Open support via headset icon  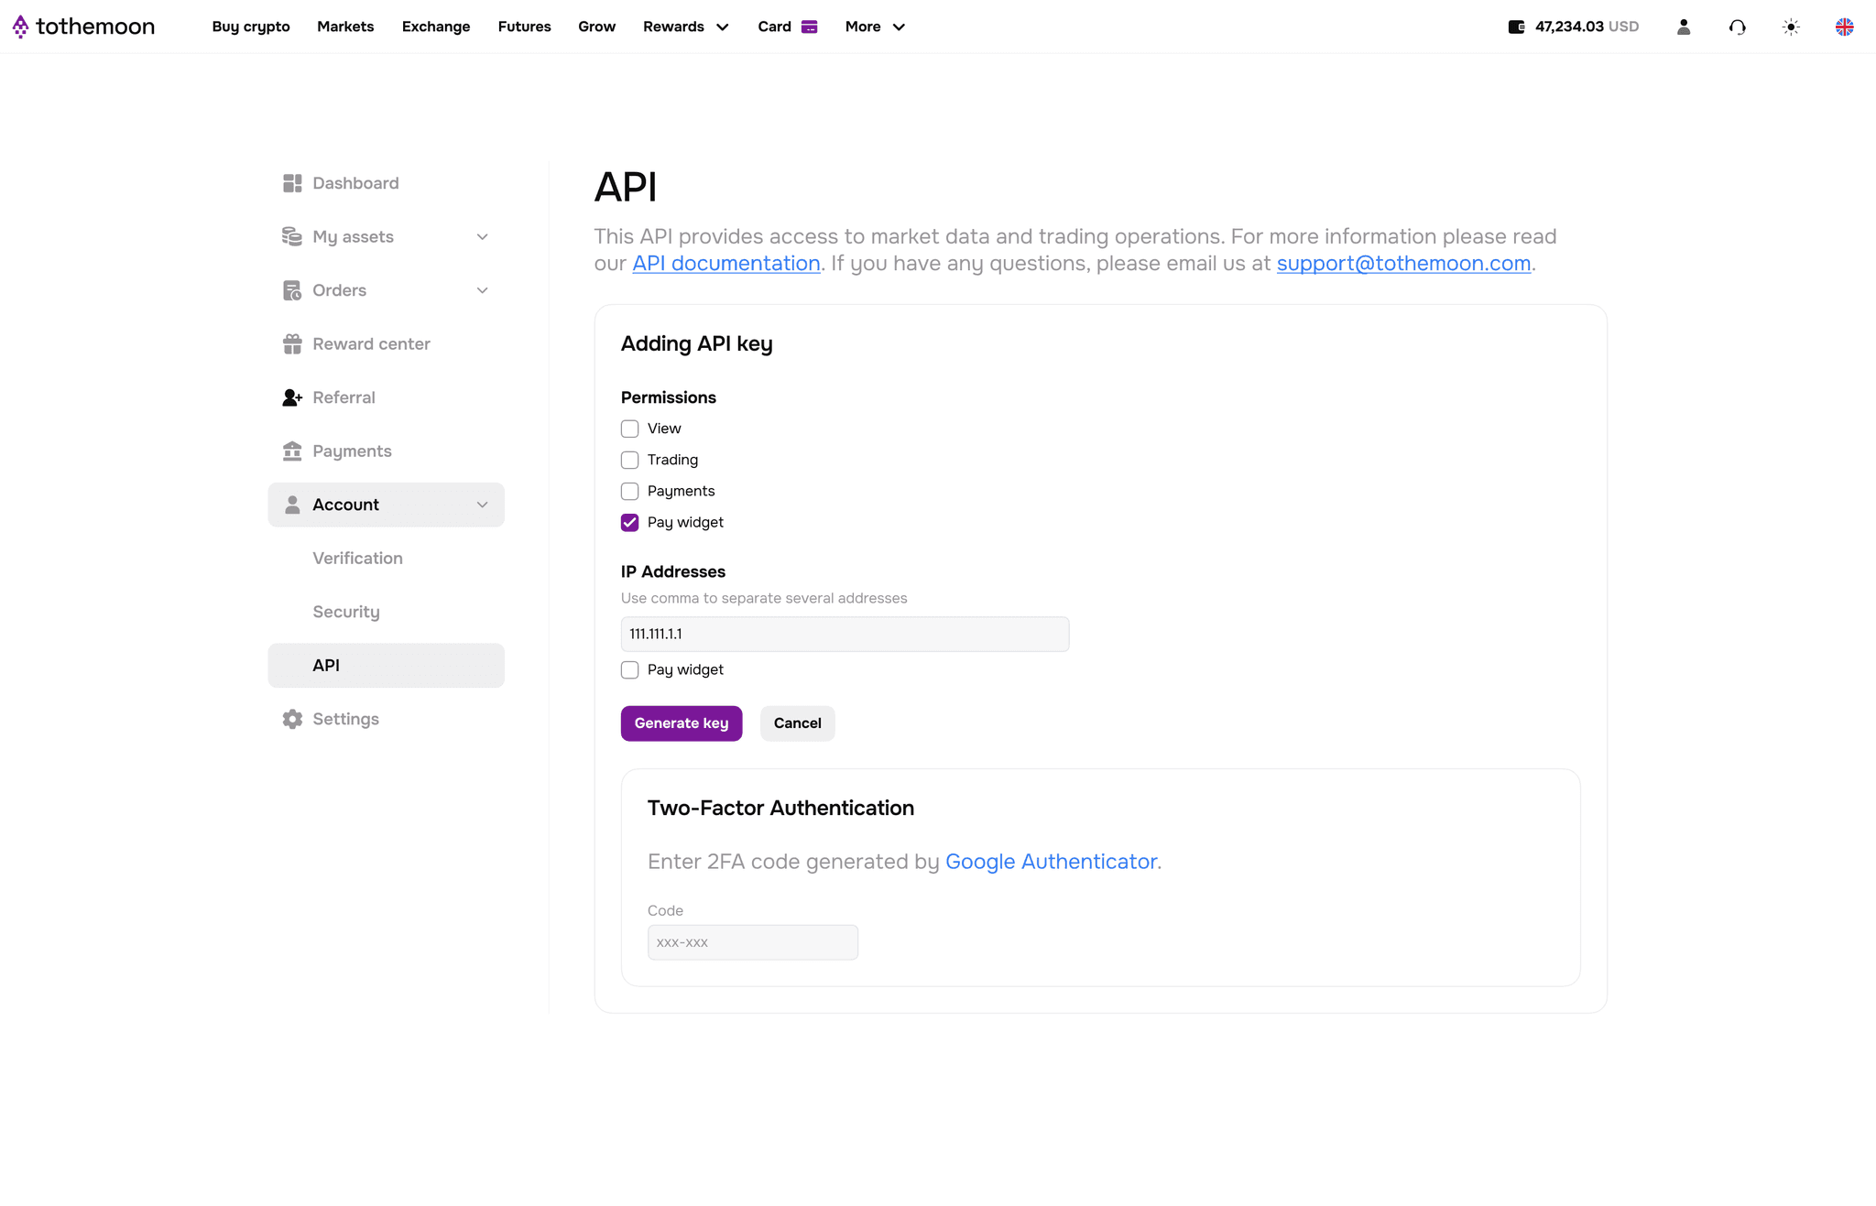coord(1737,27)
